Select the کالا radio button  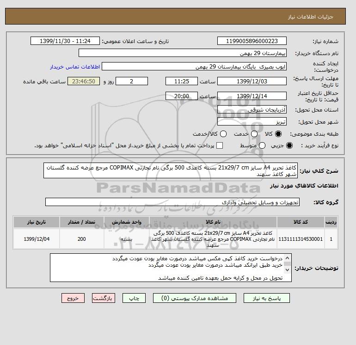pyautogui.click(x=278, y=134)
